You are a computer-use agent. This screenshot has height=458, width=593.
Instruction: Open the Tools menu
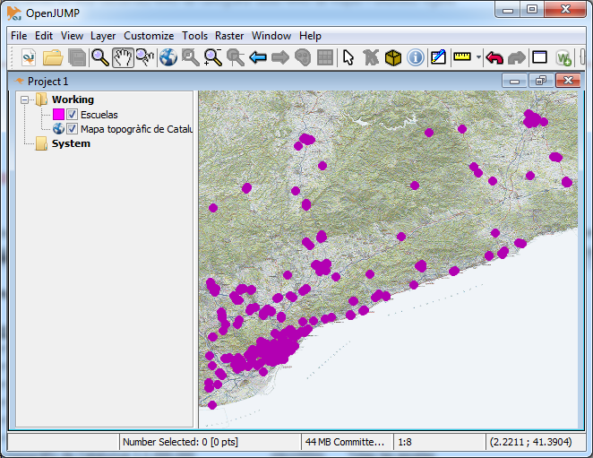(194, 36)
